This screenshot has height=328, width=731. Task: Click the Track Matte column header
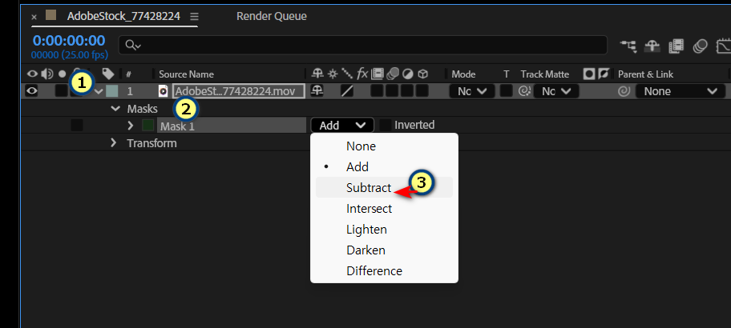tap(544, 74)
